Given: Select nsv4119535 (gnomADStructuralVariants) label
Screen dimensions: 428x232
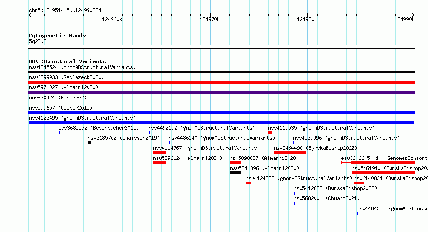Looking at the screenshot, I should click(321, 128).
